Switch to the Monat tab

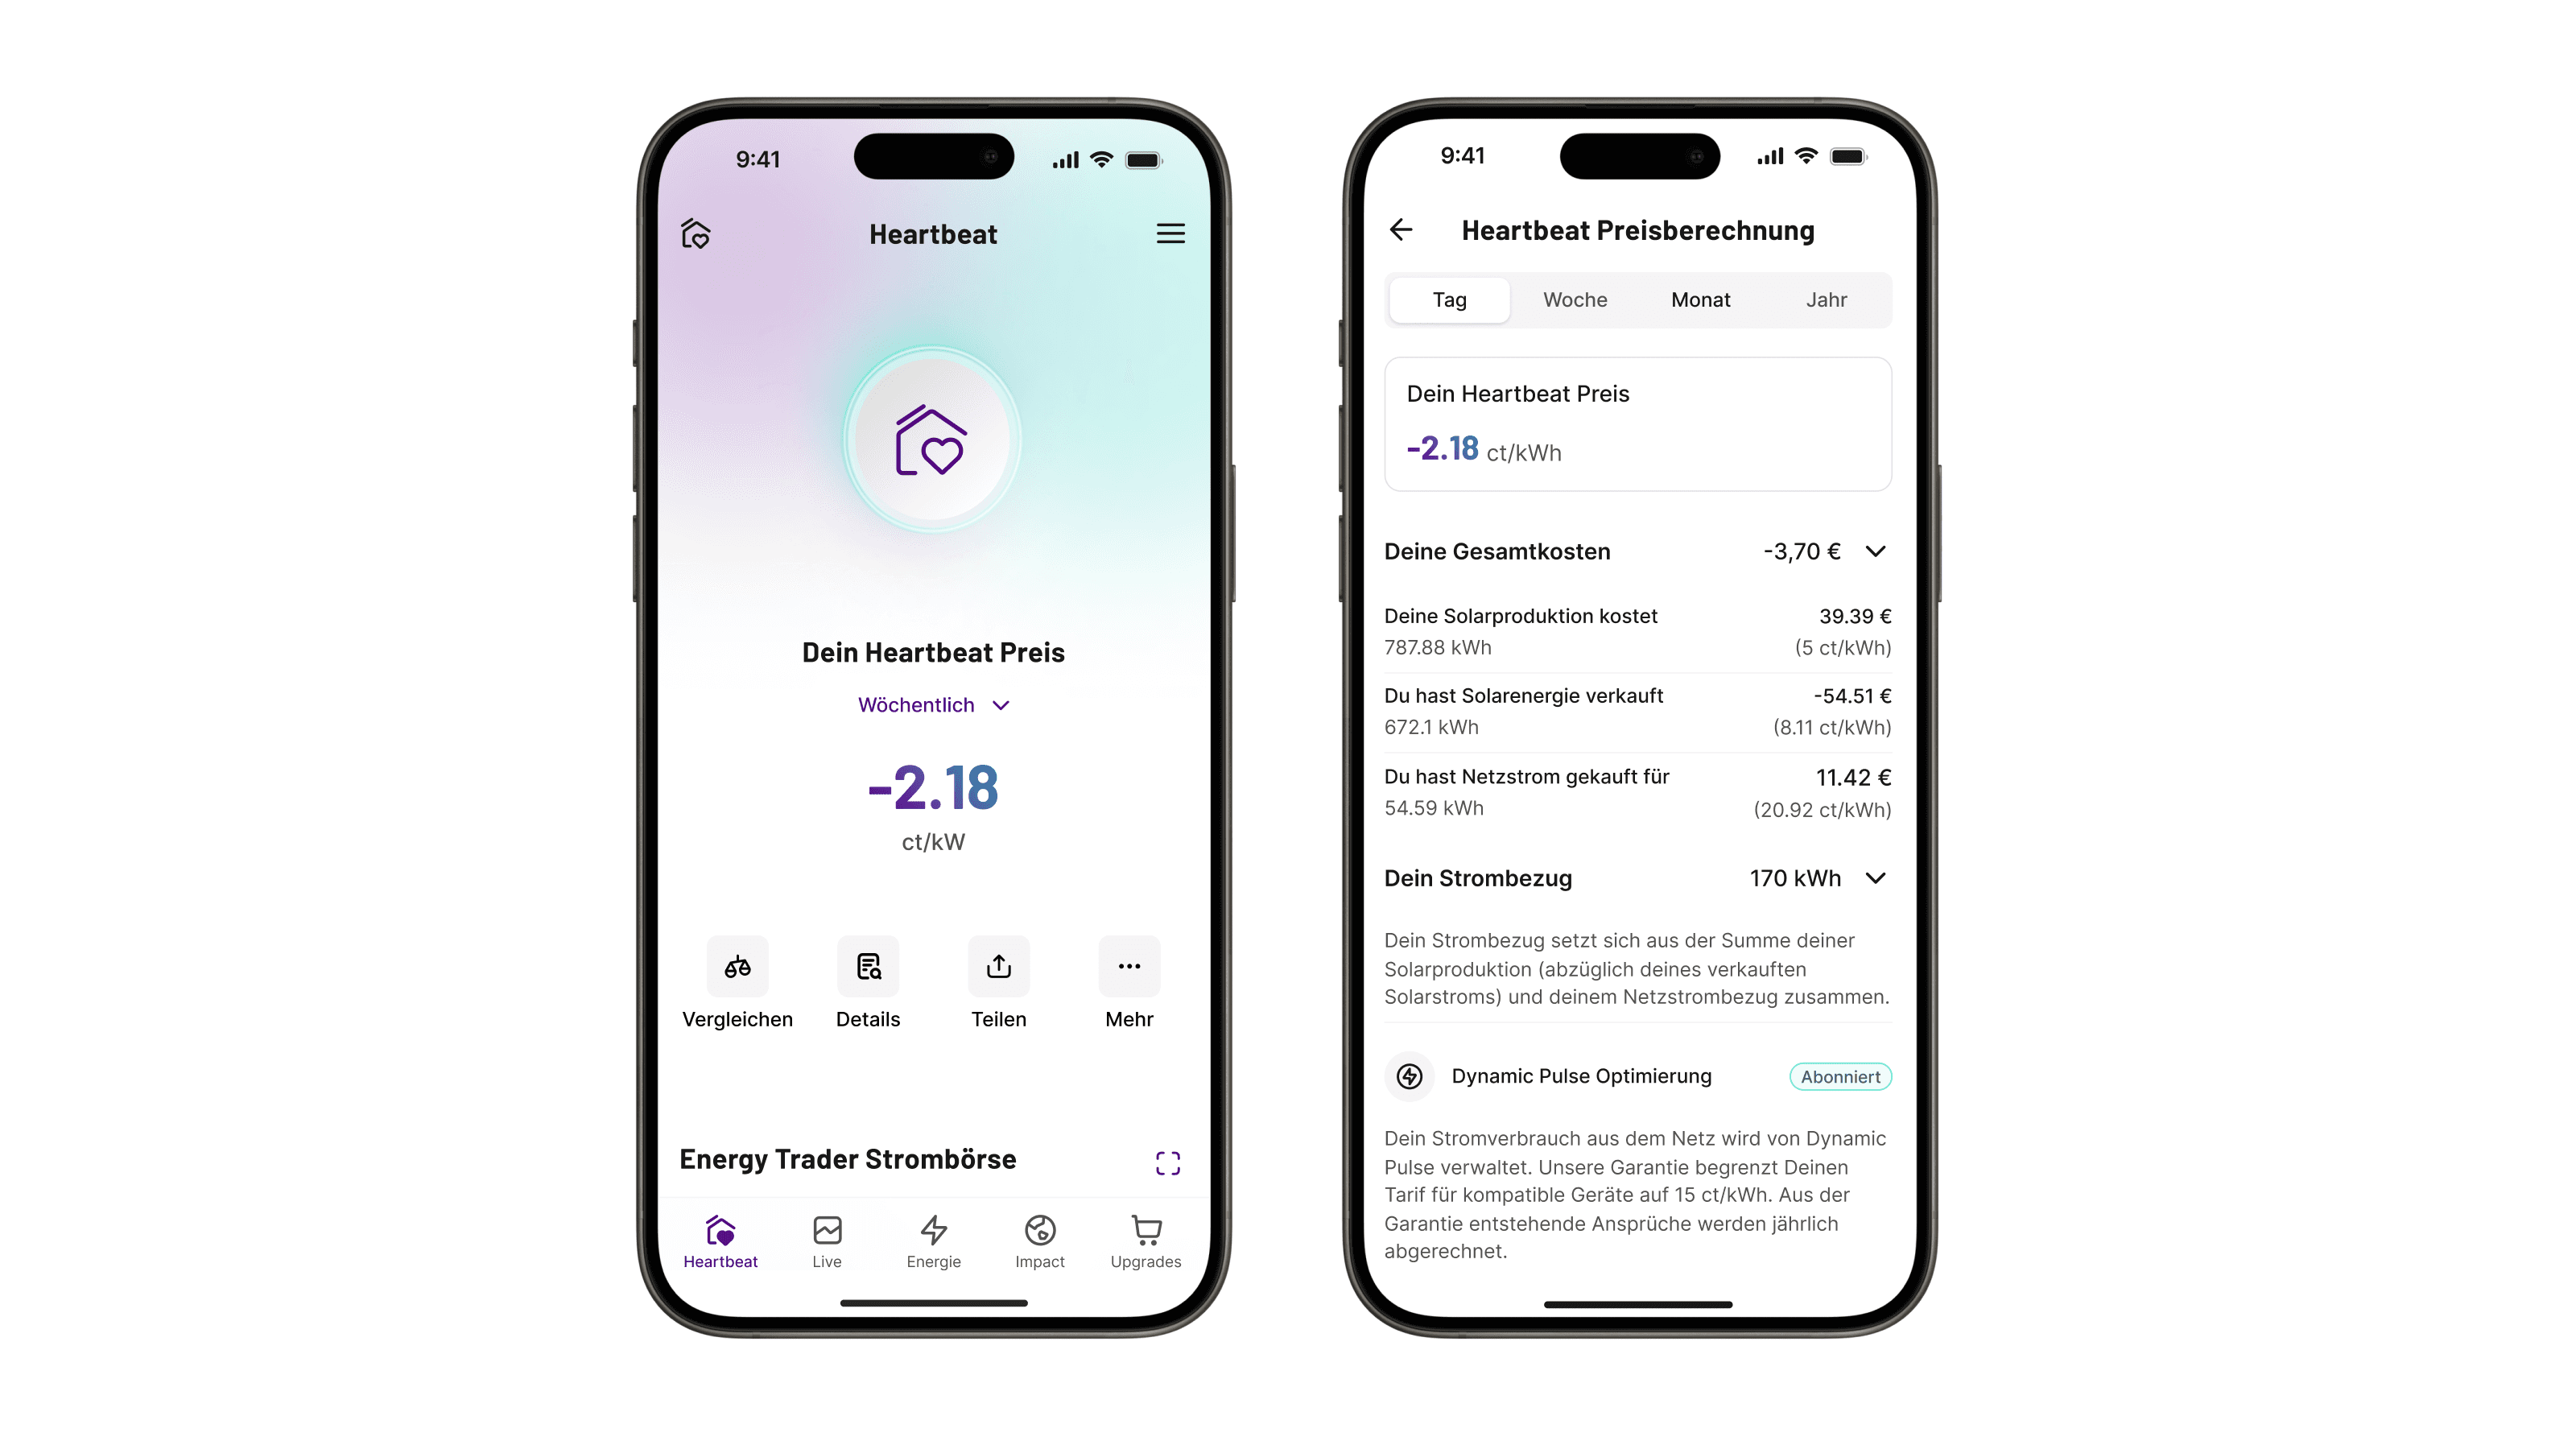pyautogui.click(x=1699, y=299)
